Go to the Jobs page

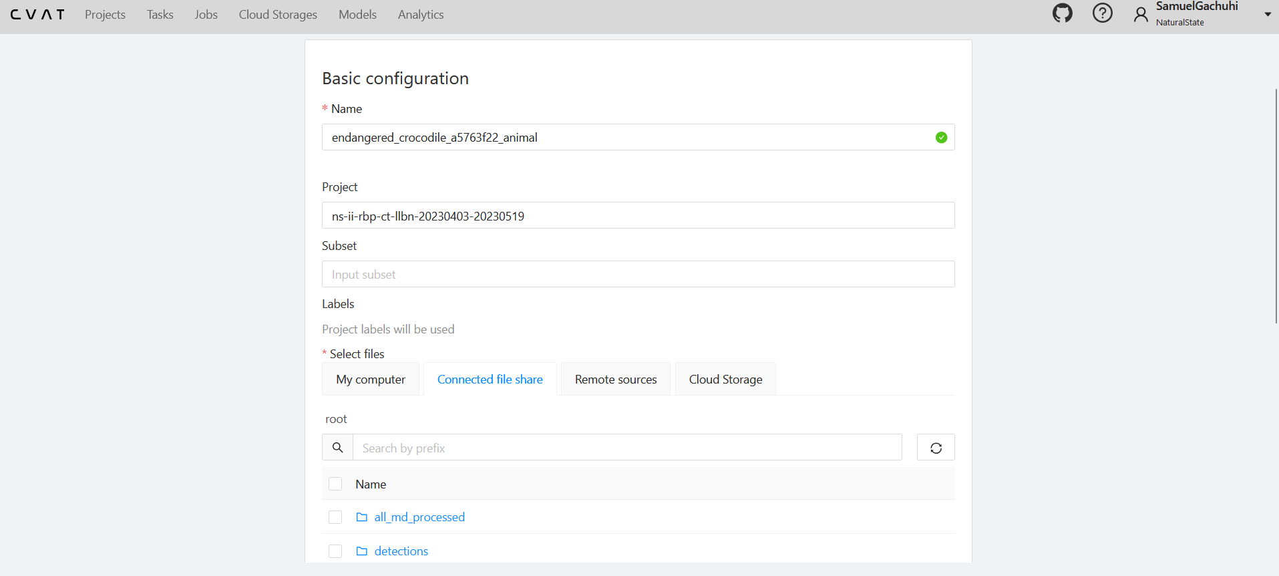206,15
